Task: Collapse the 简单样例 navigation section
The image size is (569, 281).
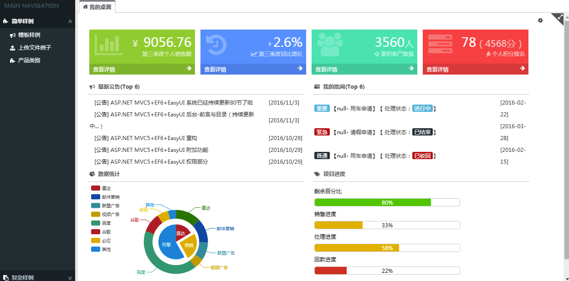Action: (70, 21)
